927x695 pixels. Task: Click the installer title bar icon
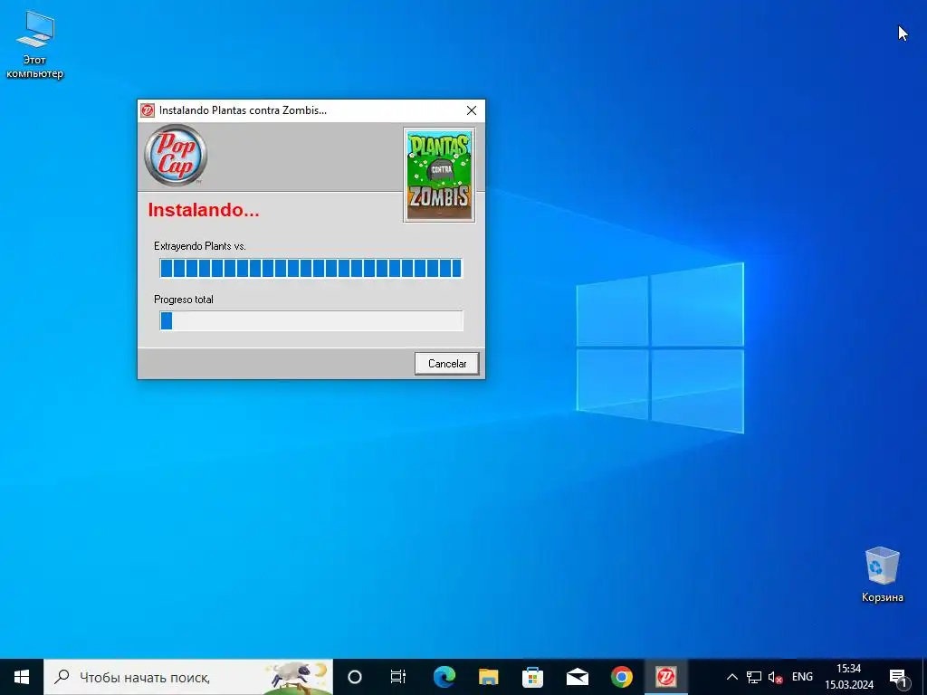coord(148,110)
